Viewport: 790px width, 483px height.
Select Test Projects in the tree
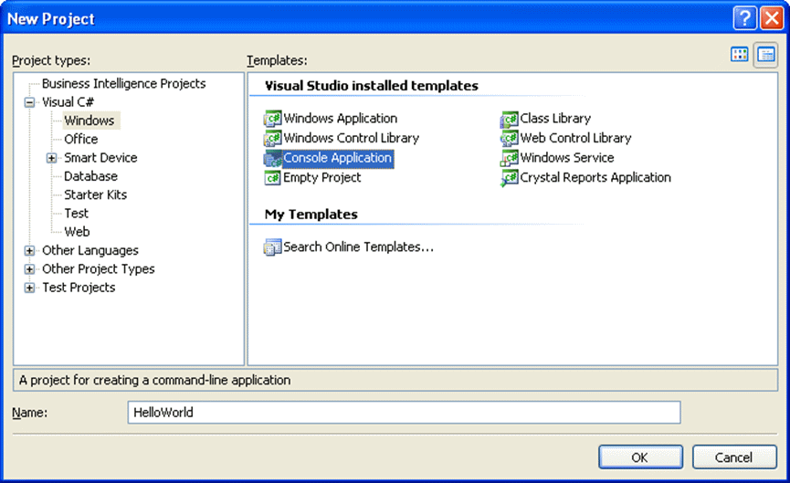coord(79,288)
